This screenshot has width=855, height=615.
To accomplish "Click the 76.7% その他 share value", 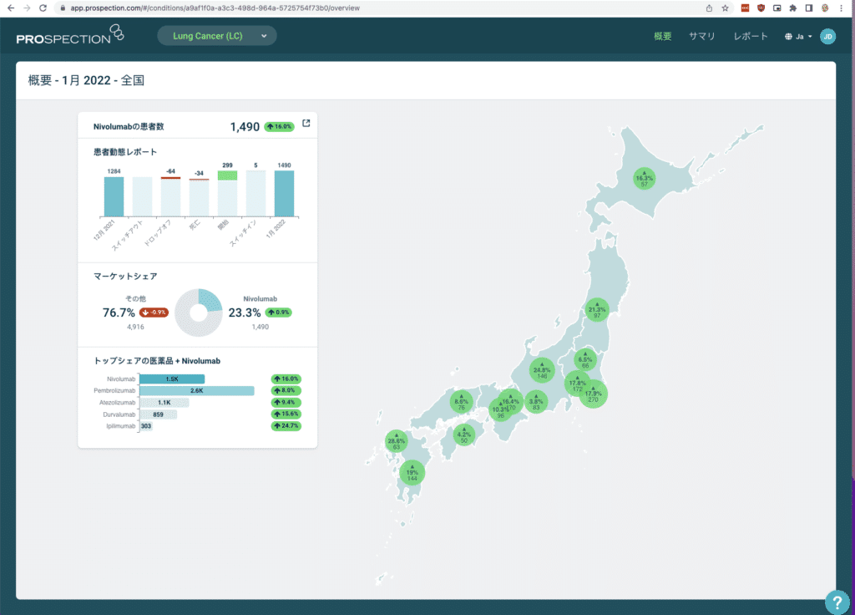I will 119,313.
